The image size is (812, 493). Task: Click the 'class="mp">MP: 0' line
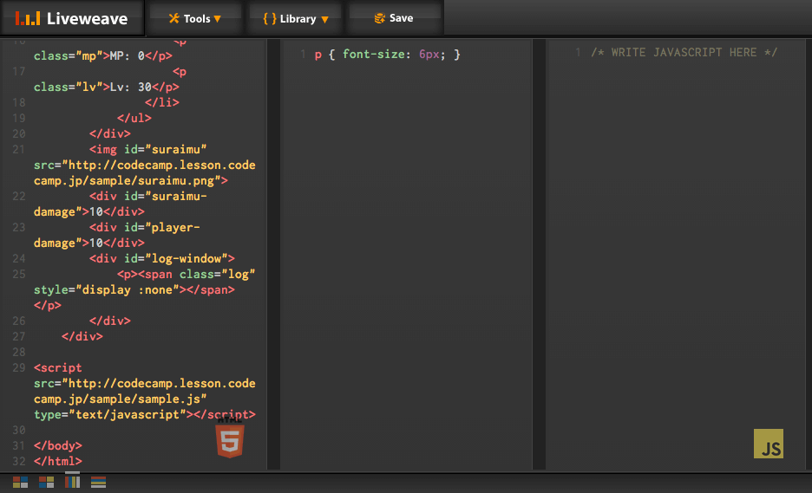coord(103,55)
